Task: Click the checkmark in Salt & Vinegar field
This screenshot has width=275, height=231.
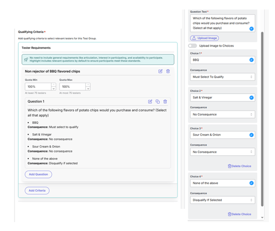Action: pos(251,97)
